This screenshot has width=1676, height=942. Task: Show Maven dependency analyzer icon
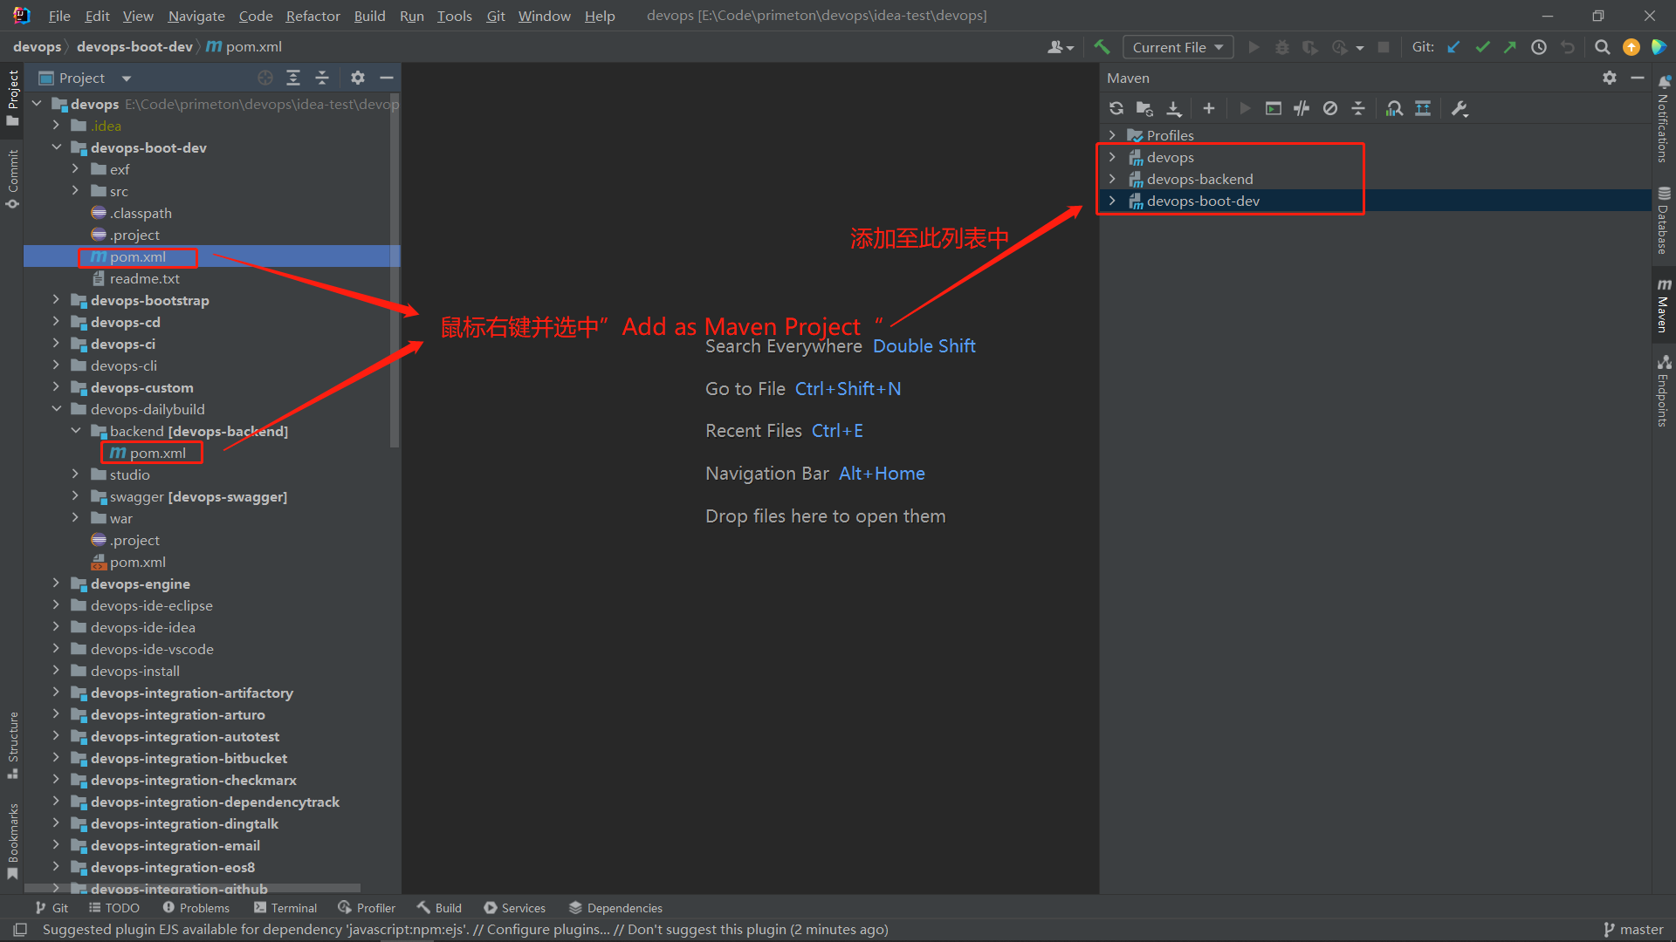1394,108
